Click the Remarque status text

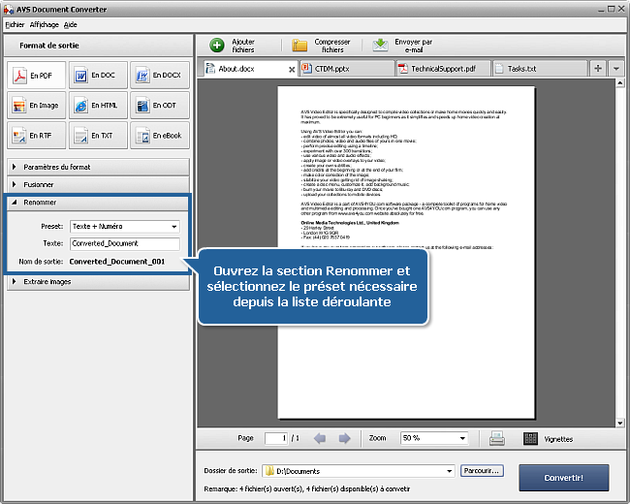(x=307, y=489)
